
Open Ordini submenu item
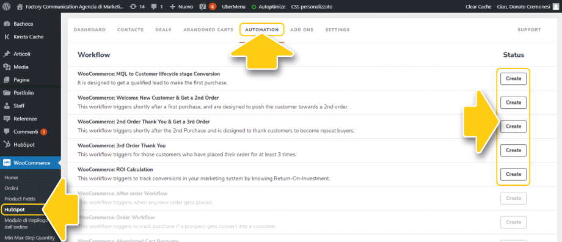(x=11, y=188)
